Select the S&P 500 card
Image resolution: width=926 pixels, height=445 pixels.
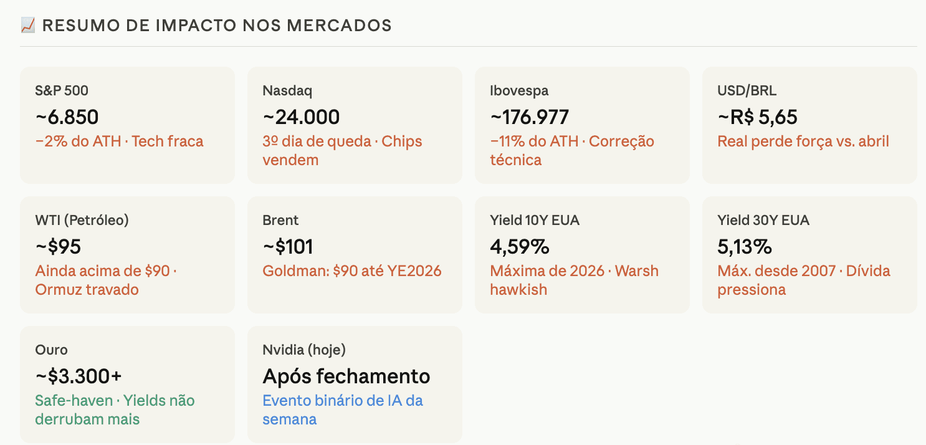[128, 125]
